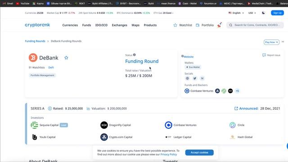
Task: Add DeBank to watchlist with the star
Action: tap(66, 58)
